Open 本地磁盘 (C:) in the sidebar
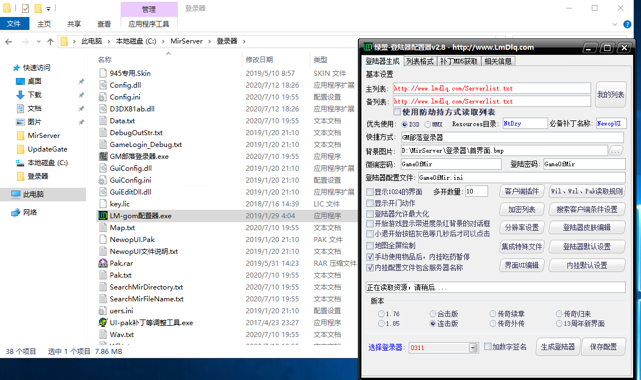The width and height of the screenshot is (641, 380). click(x=48, y=162)
